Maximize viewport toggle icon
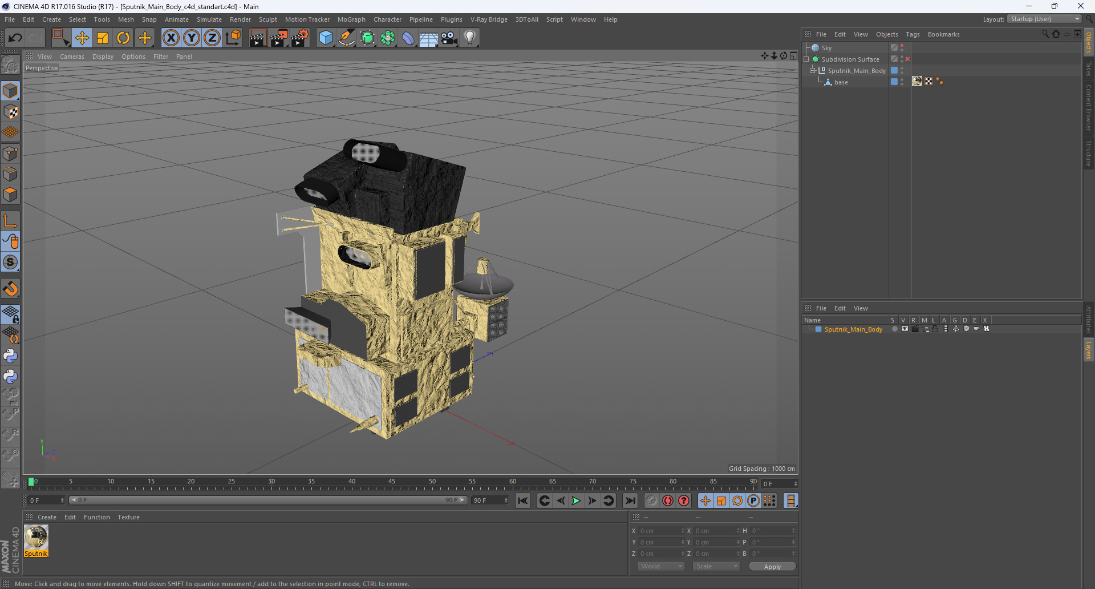The width and height of the screenshot is (1095, 589). click(793, 56)
